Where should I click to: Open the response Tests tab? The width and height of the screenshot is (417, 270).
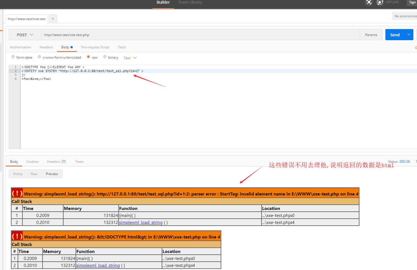pyautogui.click(x=79, y=162)
